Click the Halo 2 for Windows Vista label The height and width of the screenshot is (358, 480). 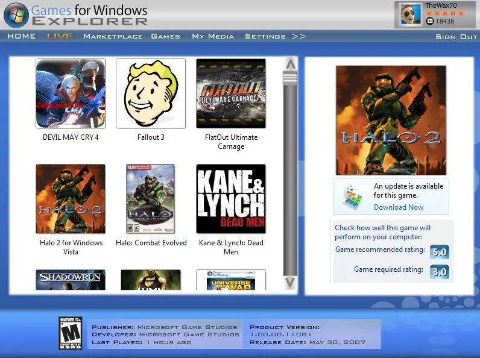pyautogui.click(x=71, y=247)
